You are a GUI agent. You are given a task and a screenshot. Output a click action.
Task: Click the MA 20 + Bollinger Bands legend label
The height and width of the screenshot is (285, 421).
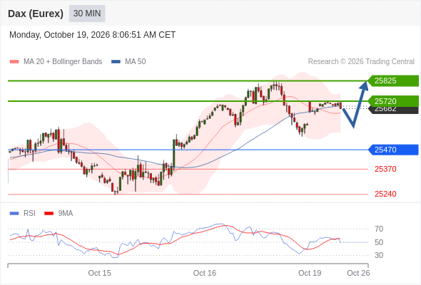63,62
